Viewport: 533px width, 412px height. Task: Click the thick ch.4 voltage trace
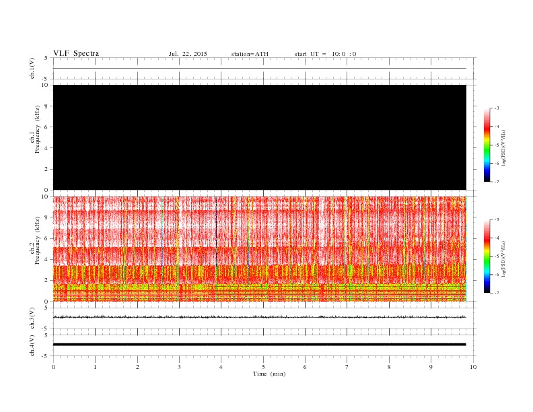click(260, 345)
